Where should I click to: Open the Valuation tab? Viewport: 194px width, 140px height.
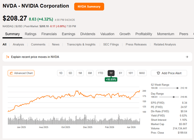pos(107,34)
